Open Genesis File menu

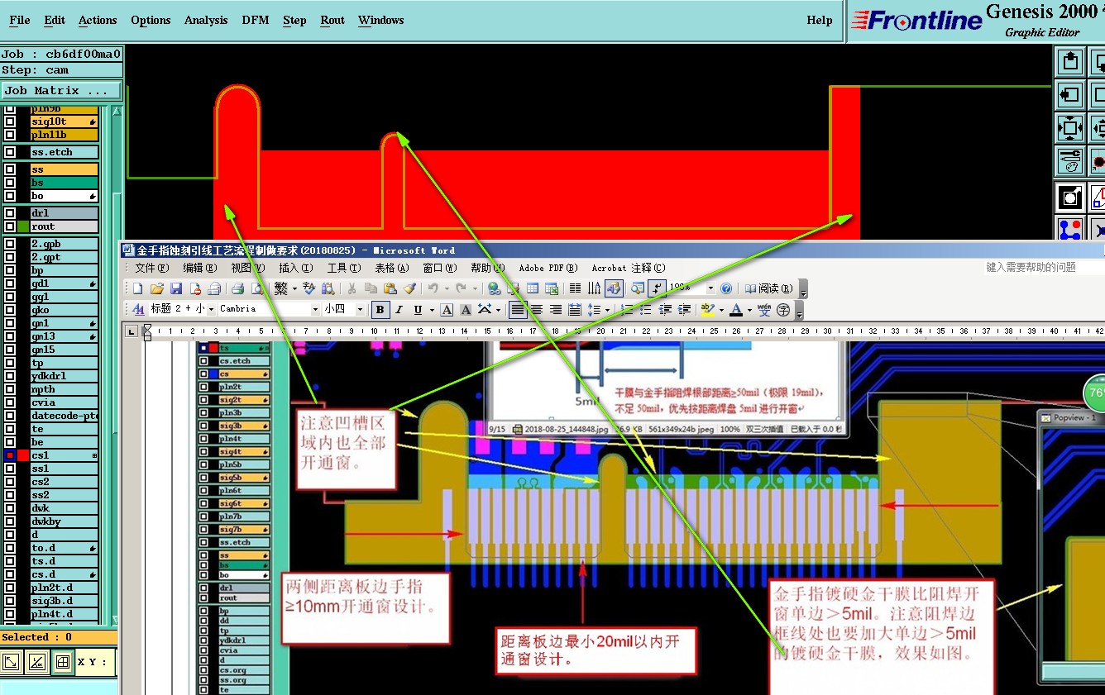[20, 20]
